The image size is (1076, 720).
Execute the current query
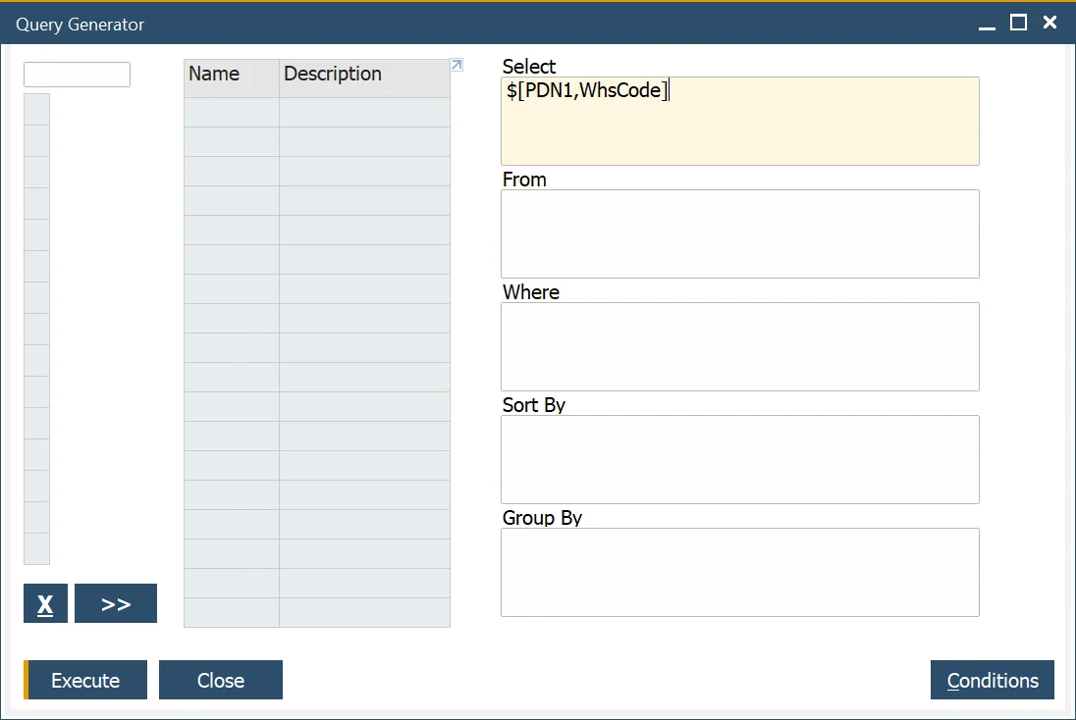[85, 680]
